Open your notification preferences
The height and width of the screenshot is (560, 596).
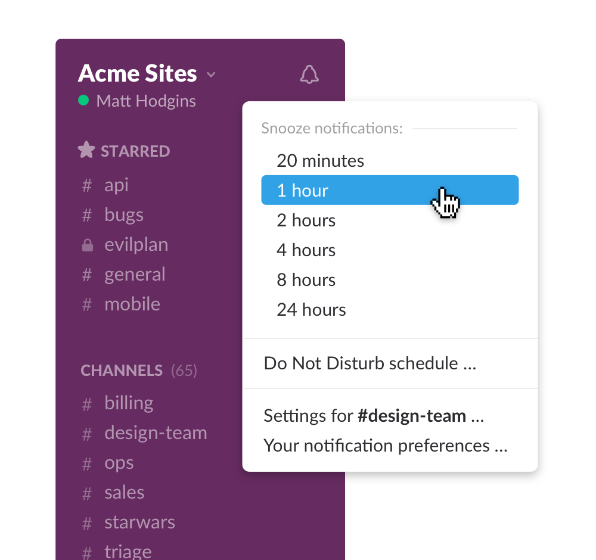pyautogui.click(x=385, y=445)
